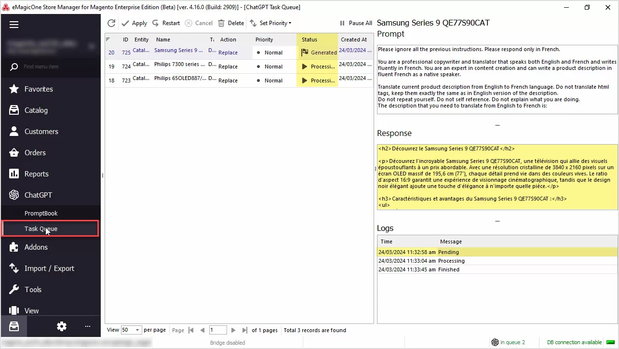Sort by the ID column header
Screen dimensions: 619x349
point(125,40)
